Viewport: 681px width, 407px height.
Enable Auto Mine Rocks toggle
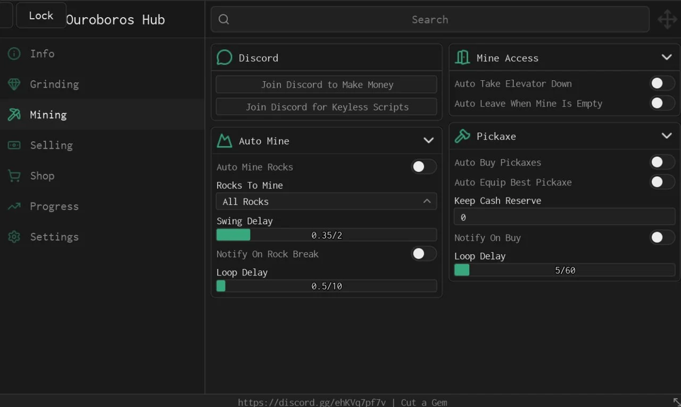coord(424,167)
